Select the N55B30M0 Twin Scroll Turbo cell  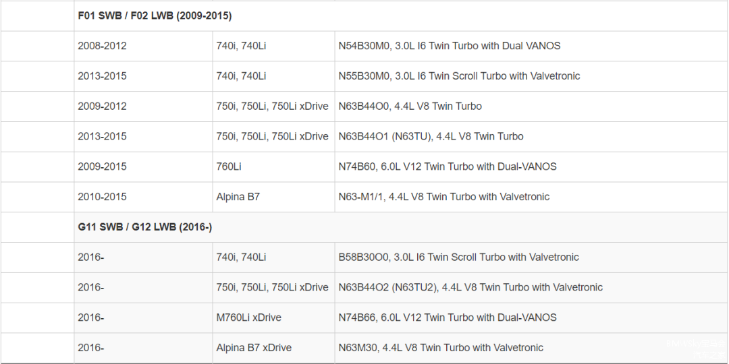click(459, 76)
